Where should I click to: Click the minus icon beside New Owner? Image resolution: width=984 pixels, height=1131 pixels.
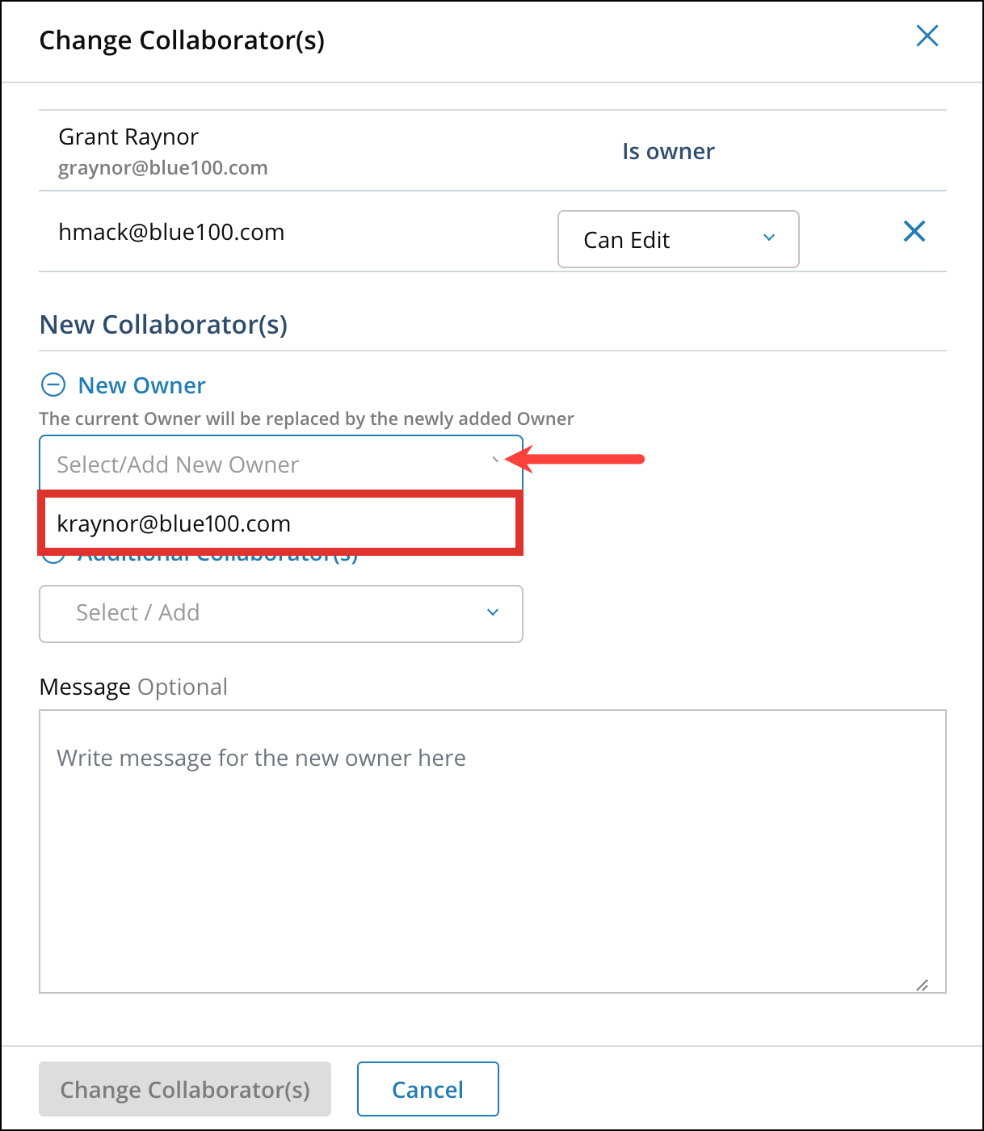[x=54, y=385]
